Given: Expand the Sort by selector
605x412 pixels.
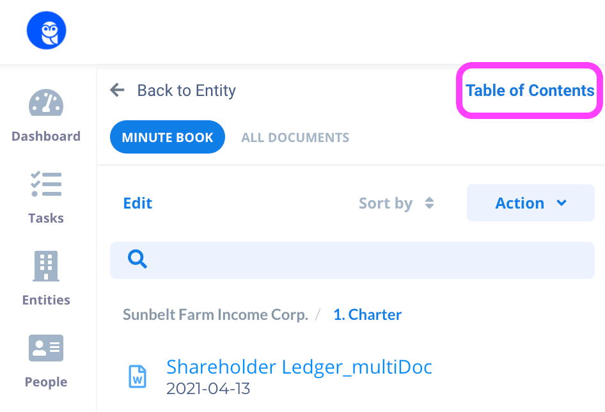Looking at the screenshot, I should point(397,203).
